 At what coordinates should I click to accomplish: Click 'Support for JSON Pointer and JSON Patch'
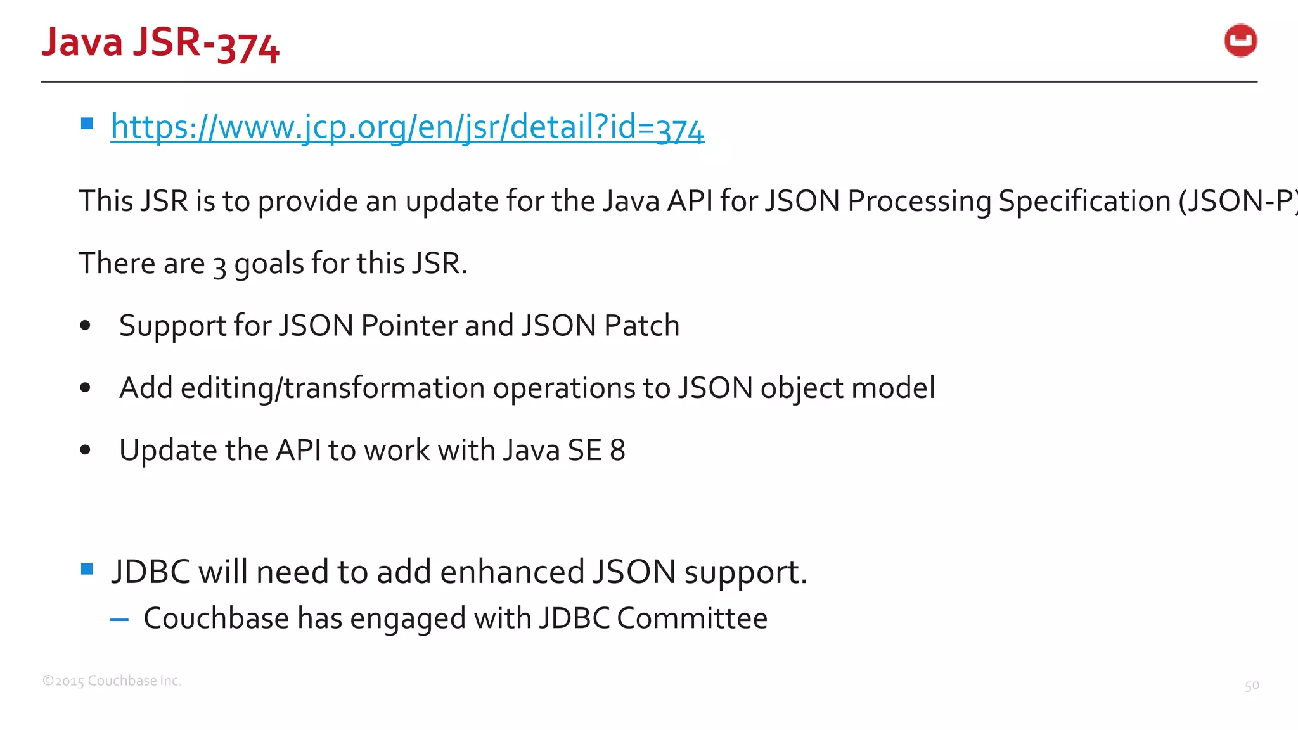[x=399, y=326]
